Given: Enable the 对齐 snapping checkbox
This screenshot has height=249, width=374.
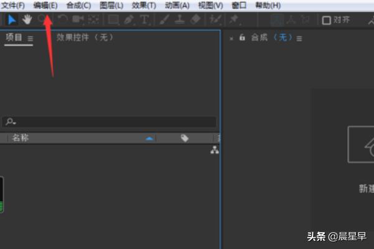Looking at the screenshot, I should [x=327, y=20].
